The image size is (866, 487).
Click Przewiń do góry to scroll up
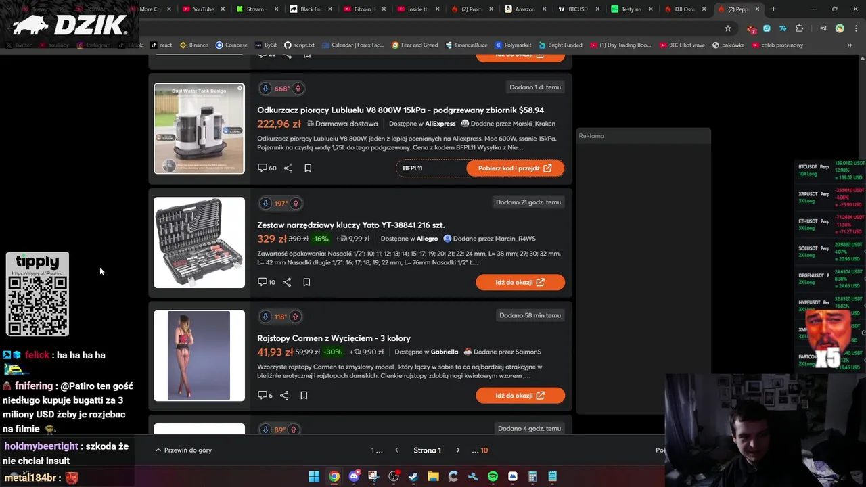pos(183,450)
